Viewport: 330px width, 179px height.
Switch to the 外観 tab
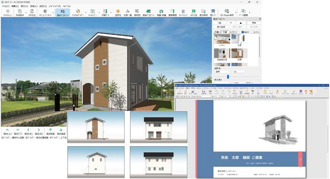tap(218, 32)
